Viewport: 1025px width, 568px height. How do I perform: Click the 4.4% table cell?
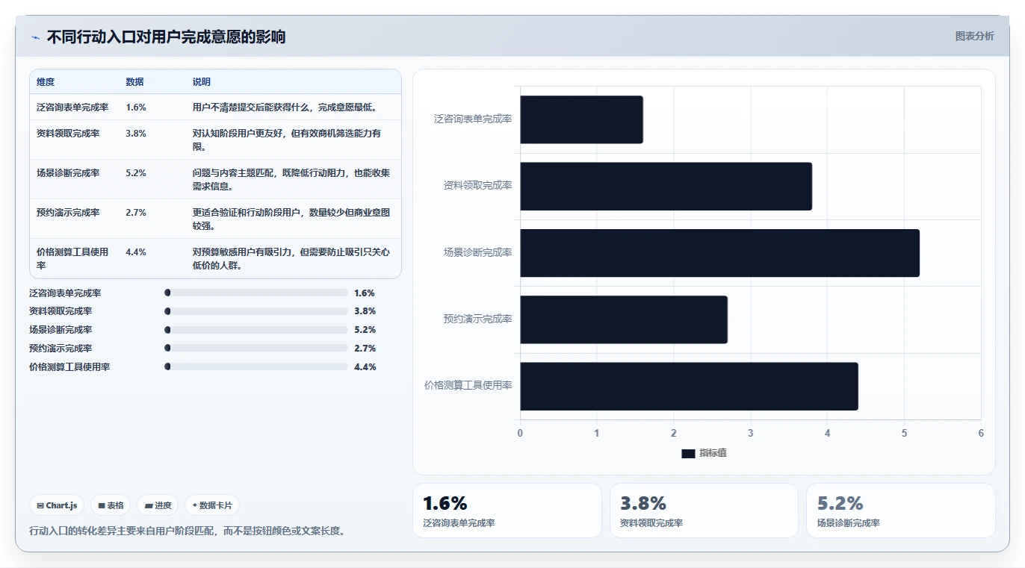click(136, 252)
